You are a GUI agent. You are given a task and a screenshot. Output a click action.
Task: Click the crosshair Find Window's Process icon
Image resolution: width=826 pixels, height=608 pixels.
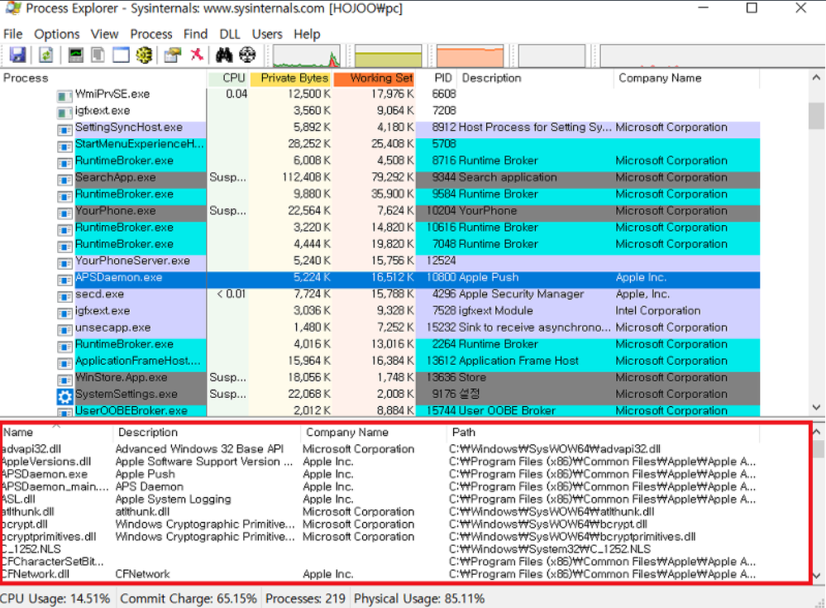(x=247, y=55)
